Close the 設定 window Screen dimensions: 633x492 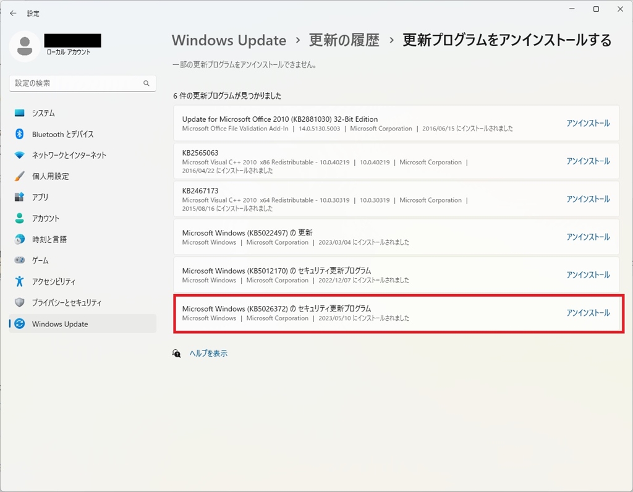pyautogui.click(x=620, y=9)
